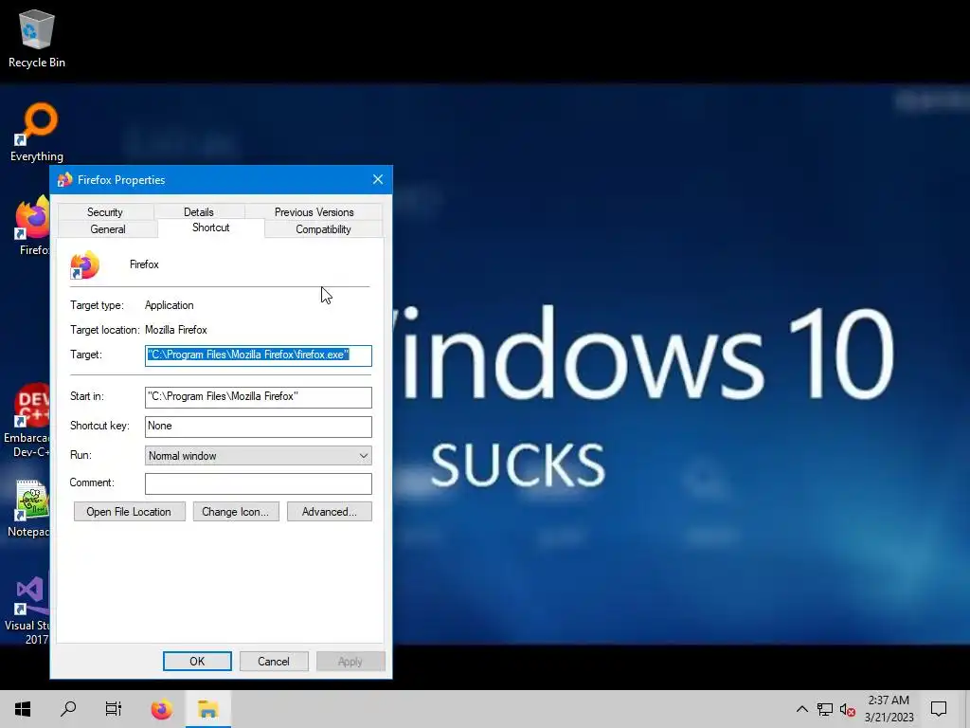Close the Firefox Properties window
This screenshot has height=728, width=970.
click(x=378, y=179)
